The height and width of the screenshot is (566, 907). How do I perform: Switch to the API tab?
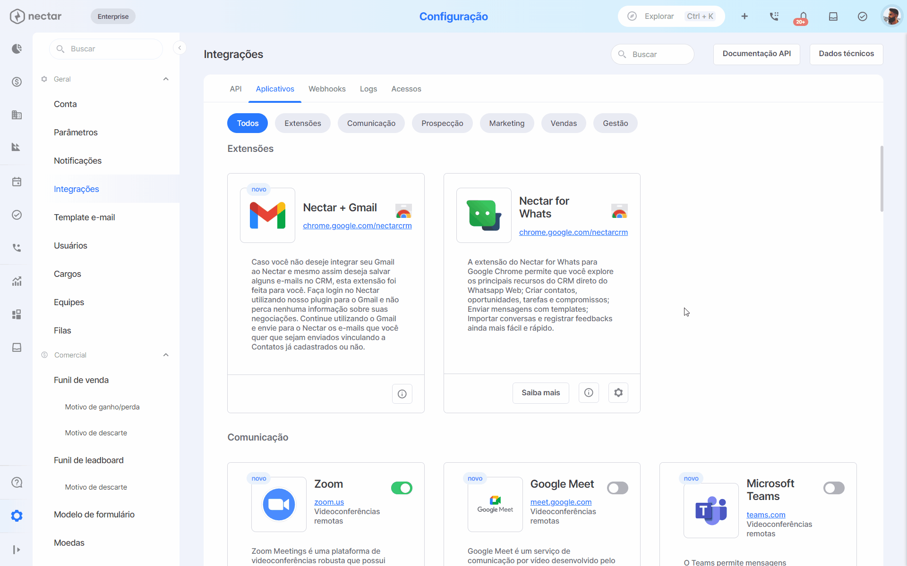(x=236, y=89)
